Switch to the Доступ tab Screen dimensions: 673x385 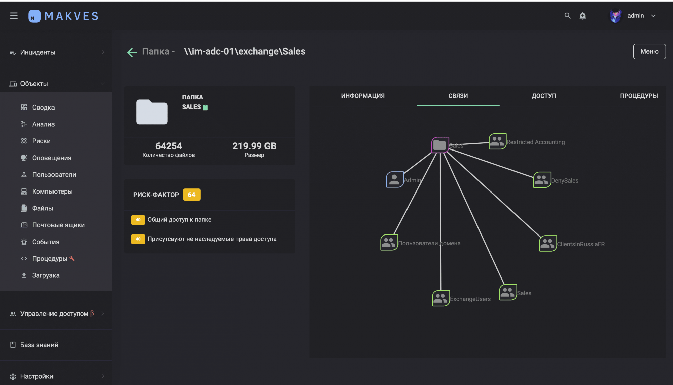coord(543,96)
